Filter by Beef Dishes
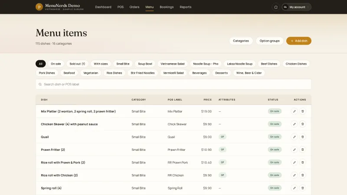Image resolution: width=347 pixels, height=195 pixels. [x=269, y=64]
